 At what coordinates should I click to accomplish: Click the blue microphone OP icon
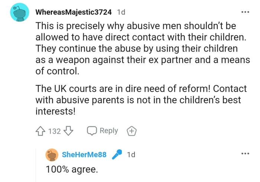[x=117, y=155]
